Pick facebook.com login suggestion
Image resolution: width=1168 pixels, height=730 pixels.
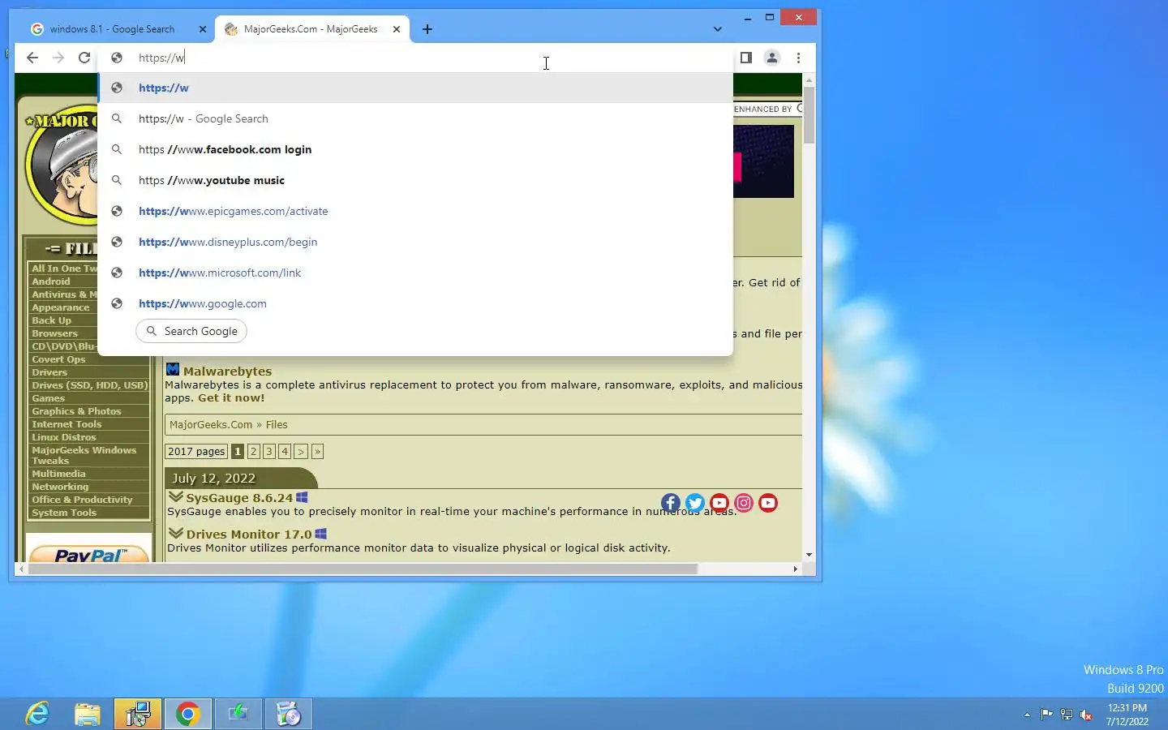click(x=415, y=149)
